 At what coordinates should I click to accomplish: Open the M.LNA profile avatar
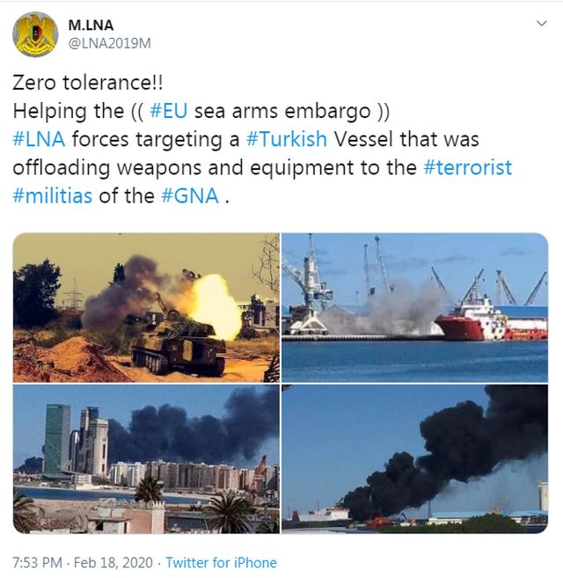35,34
